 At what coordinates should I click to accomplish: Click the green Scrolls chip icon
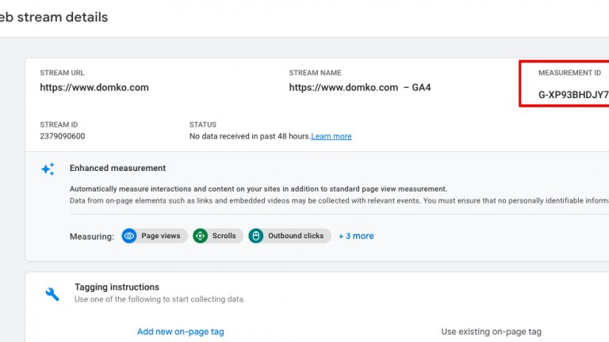point(201,236)
